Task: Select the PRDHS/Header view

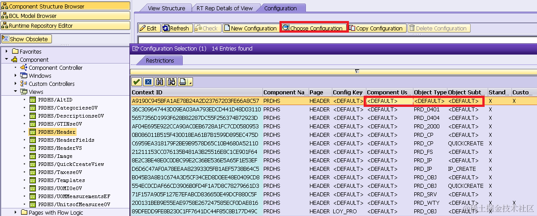Action: point(57,132)
